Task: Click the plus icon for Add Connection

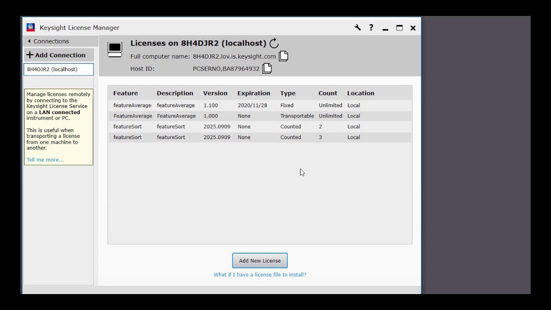Action: pyautogui.click(x=30, y=55)
